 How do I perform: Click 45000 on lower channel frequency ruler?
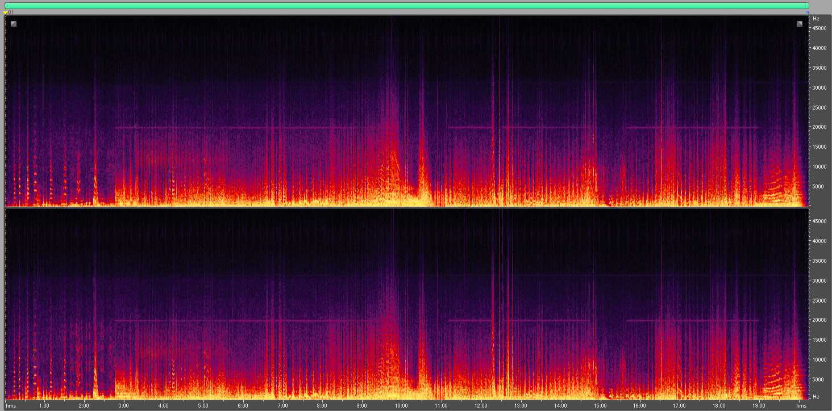(818, 221)
